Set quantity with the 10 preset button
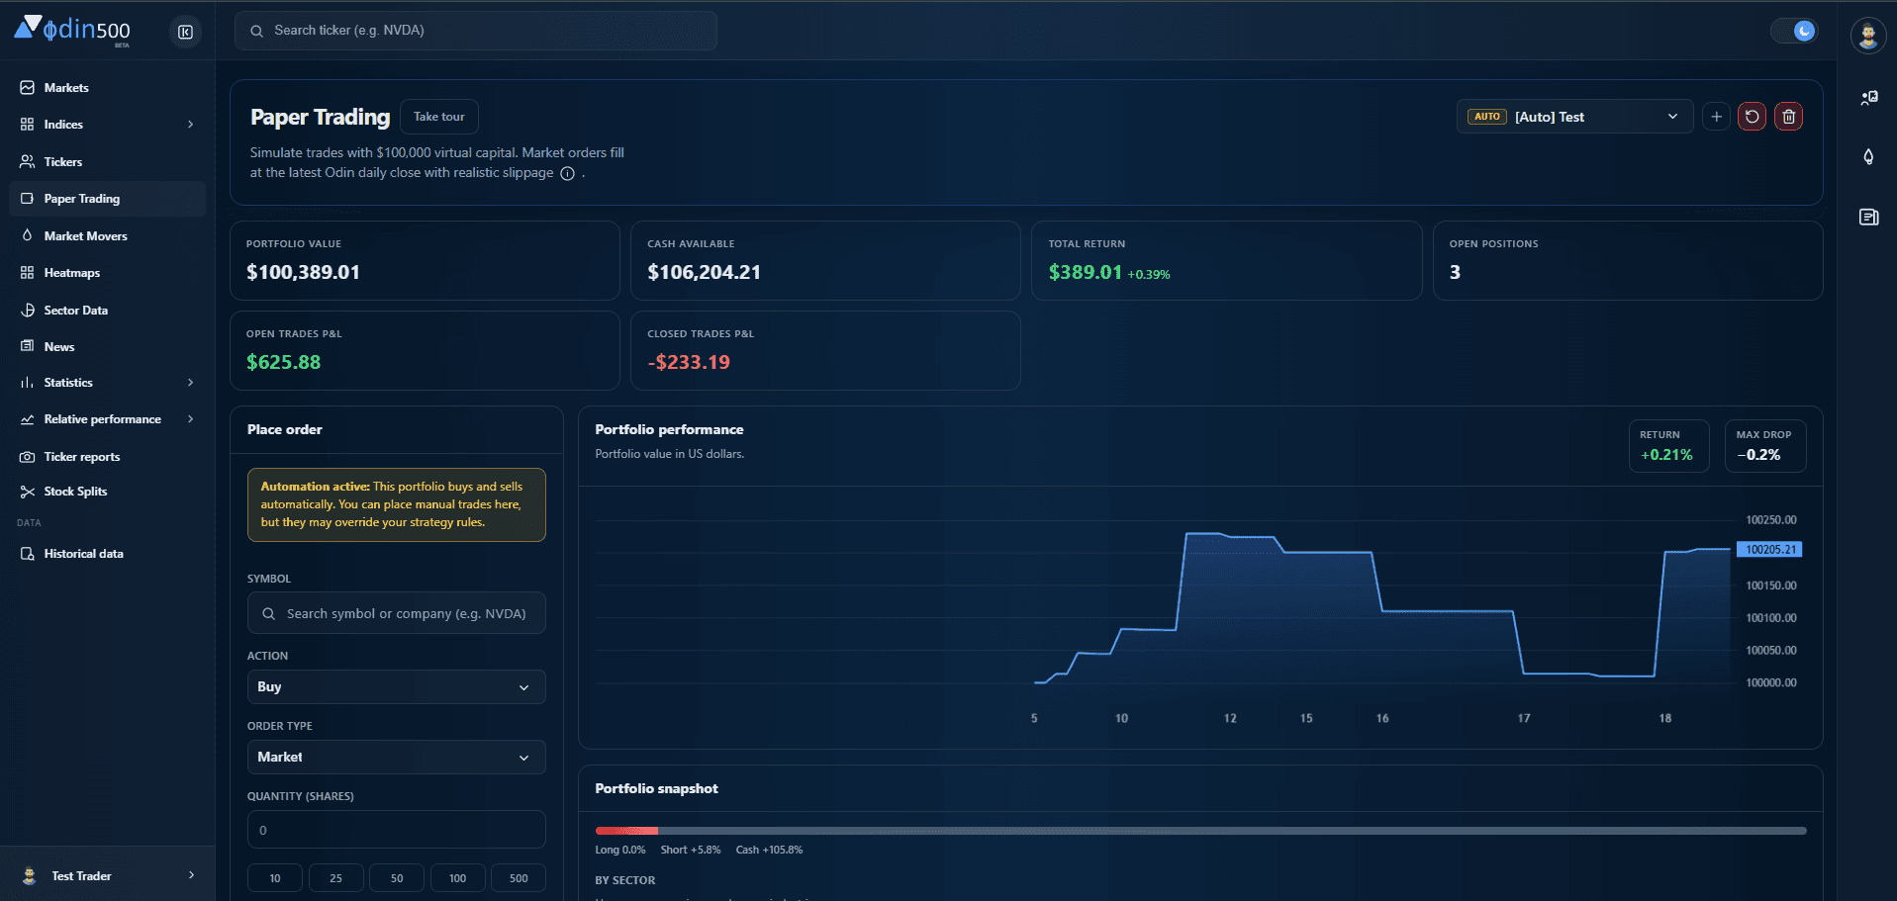The width and height of the screenshot is (1897, 901). [x=275, y=878]
